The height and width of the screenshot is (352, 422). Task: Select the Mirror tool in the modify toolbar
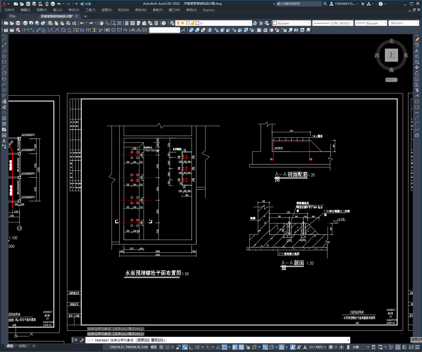pos(417,51)
